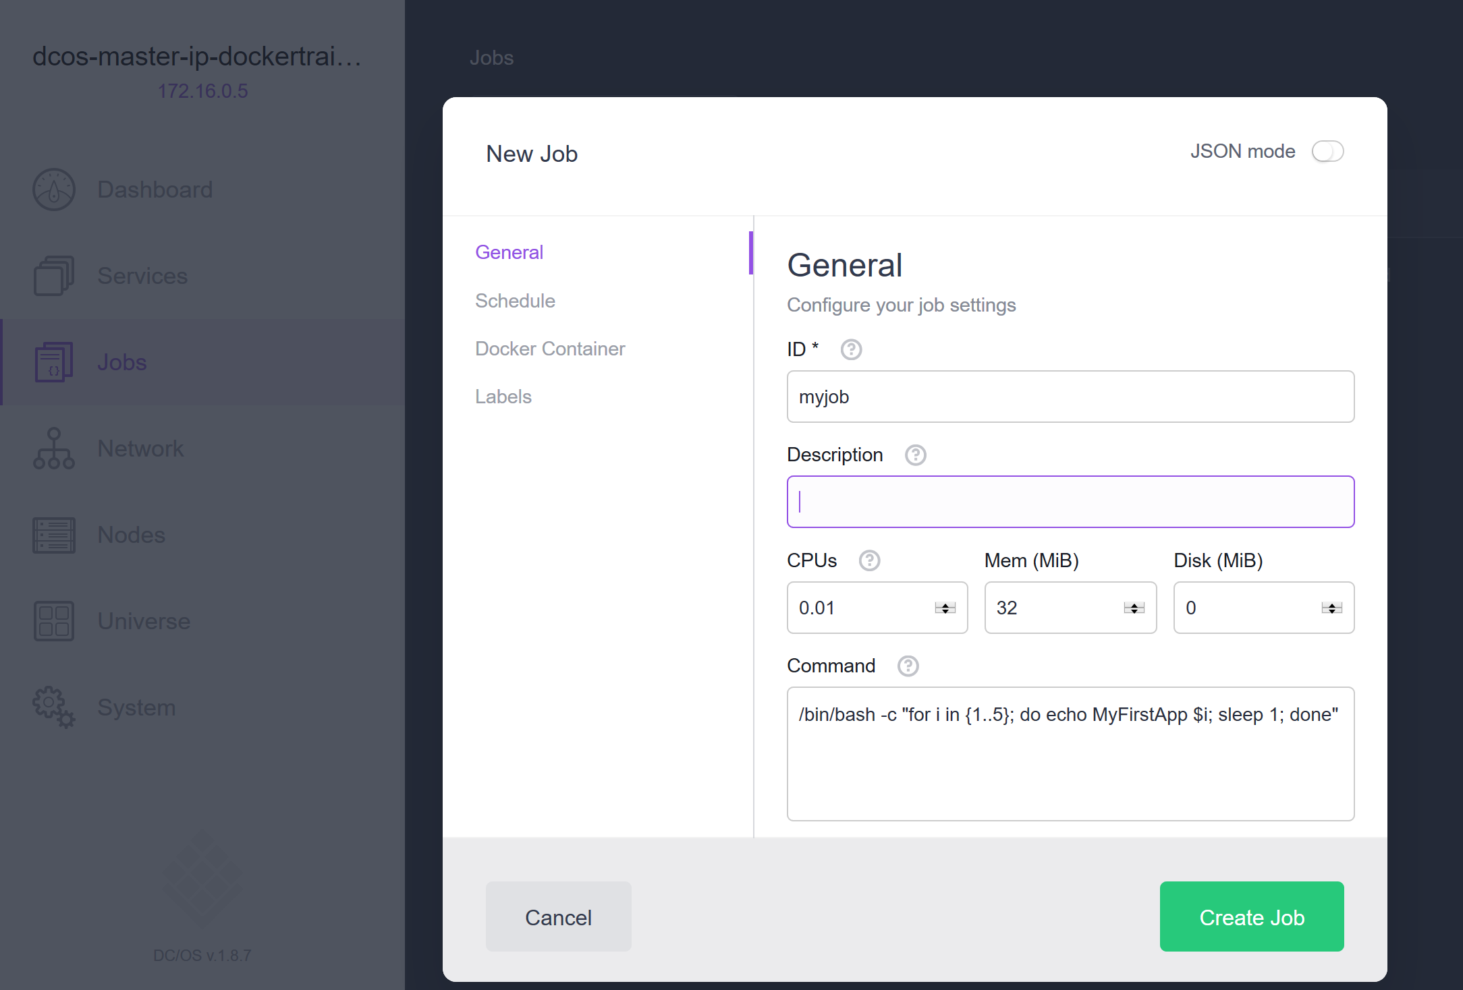Click the Command text area
This screenshot has height=990, width=1463.
point(1070,754)
